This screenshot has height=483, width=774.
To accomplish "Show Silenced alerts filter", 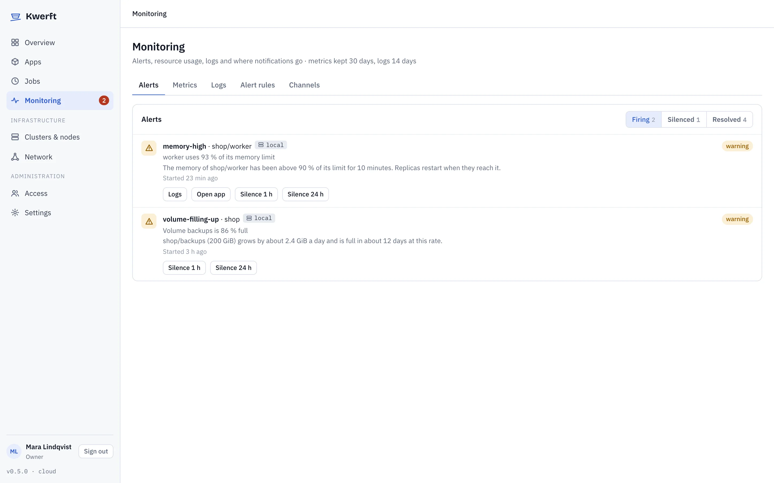I will click(x=683, y=119).
